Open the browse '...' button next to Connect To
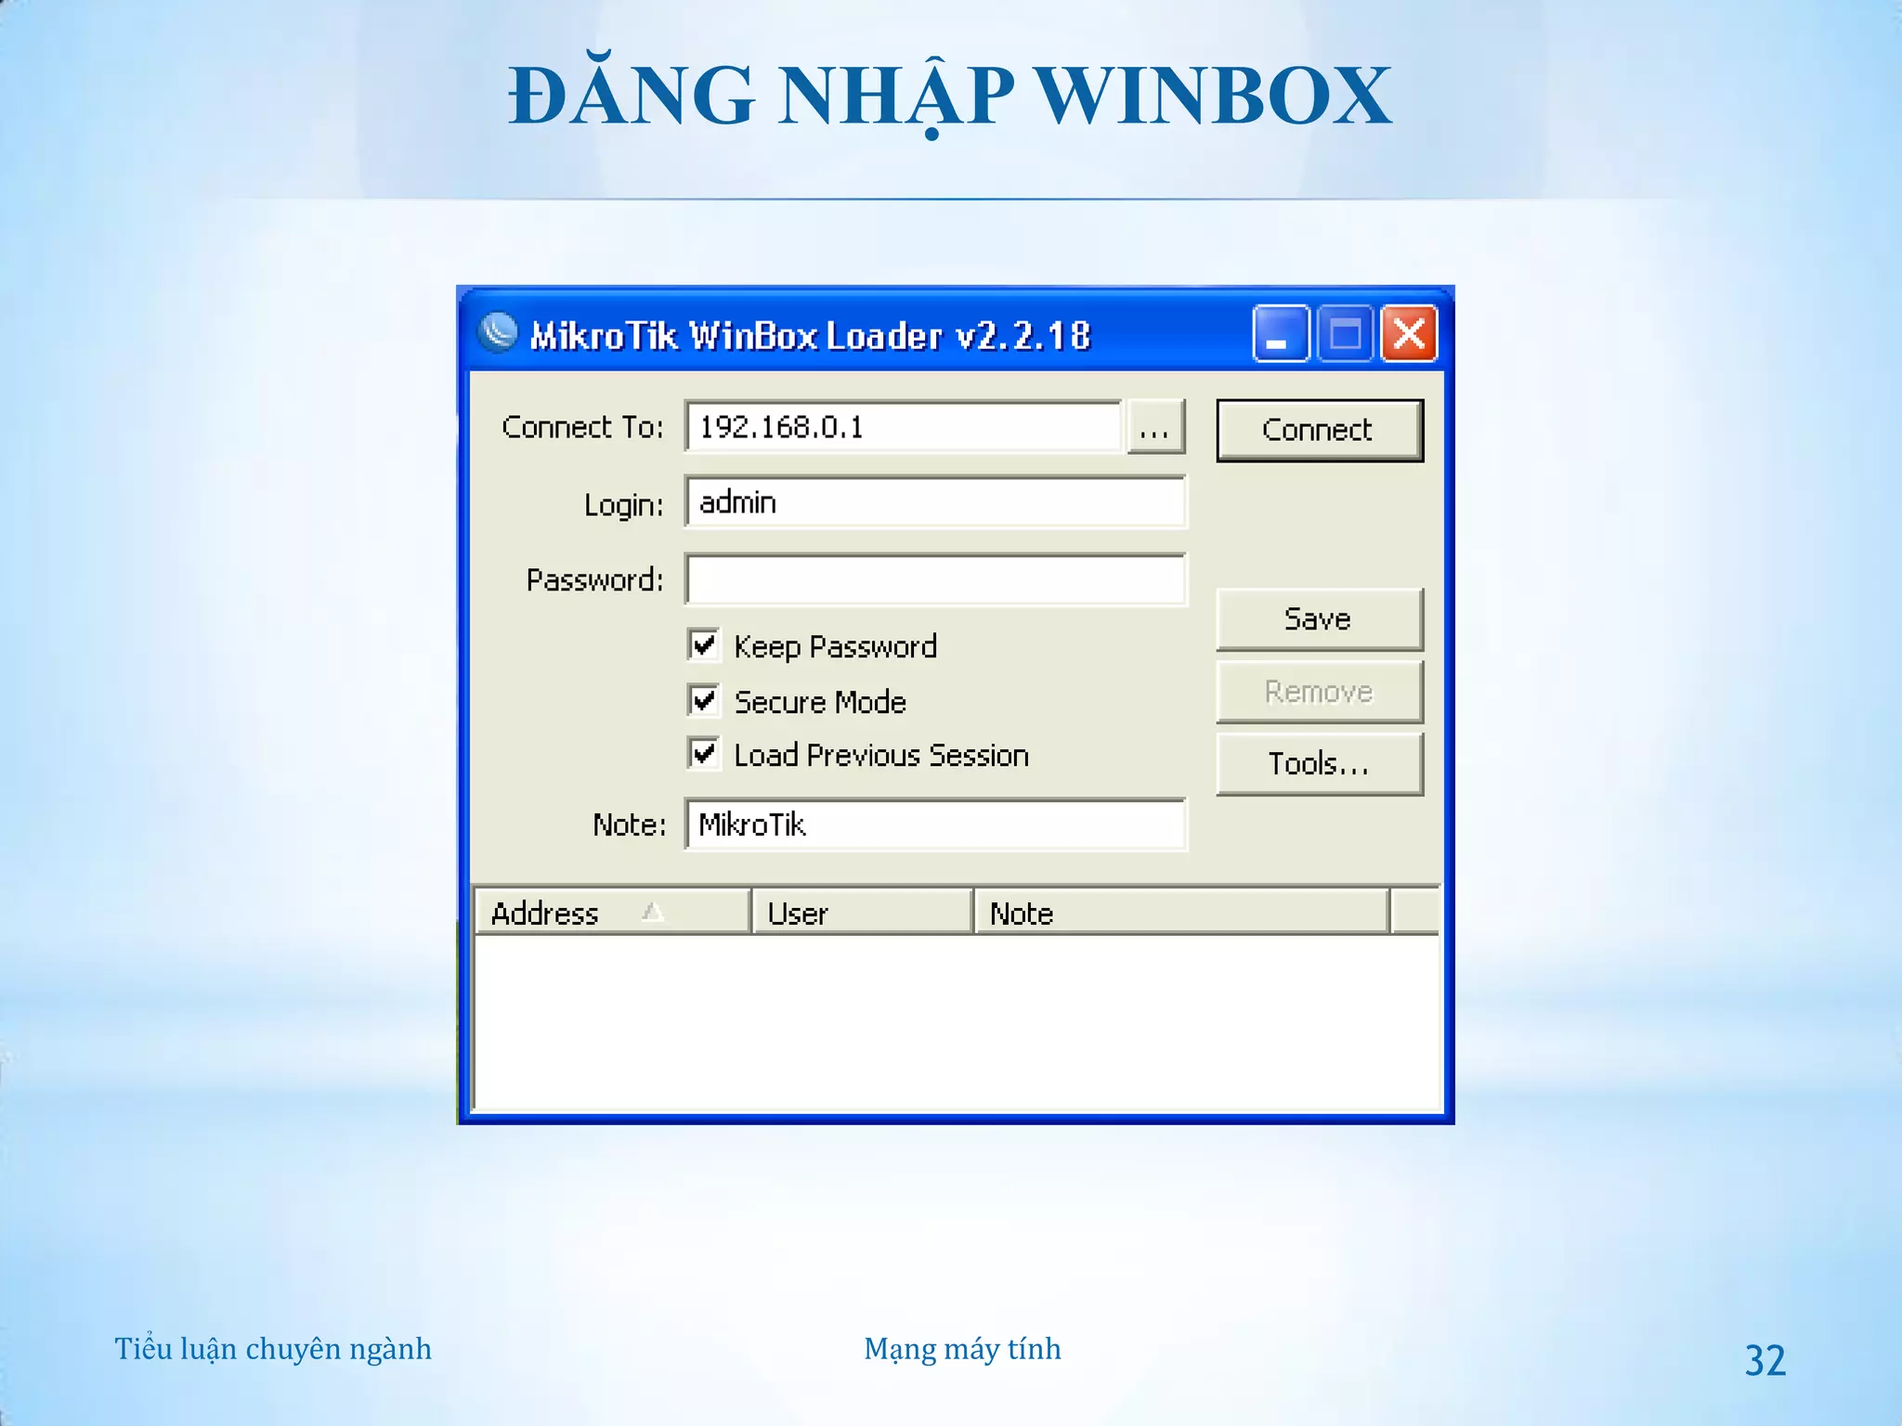Image resolution: width=1902 pixels, height=1426 pixels. pos(1155,427)
